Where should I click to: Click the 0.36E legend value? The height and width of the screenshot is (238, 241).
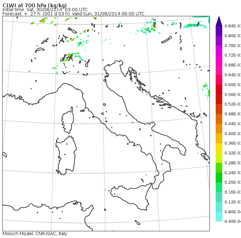(x=233, y=143)
